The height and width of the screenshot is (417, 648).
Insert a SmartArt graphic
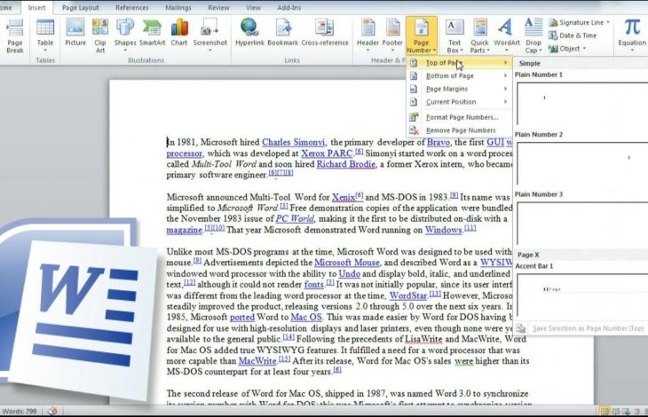152,33
